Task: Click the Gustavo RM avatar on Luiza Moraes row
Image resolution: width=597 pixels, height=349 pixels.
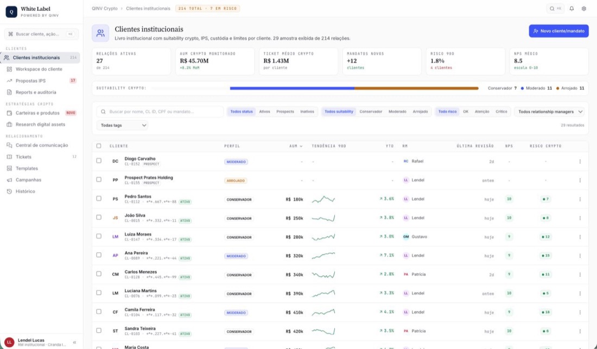Action: (406, 237)
